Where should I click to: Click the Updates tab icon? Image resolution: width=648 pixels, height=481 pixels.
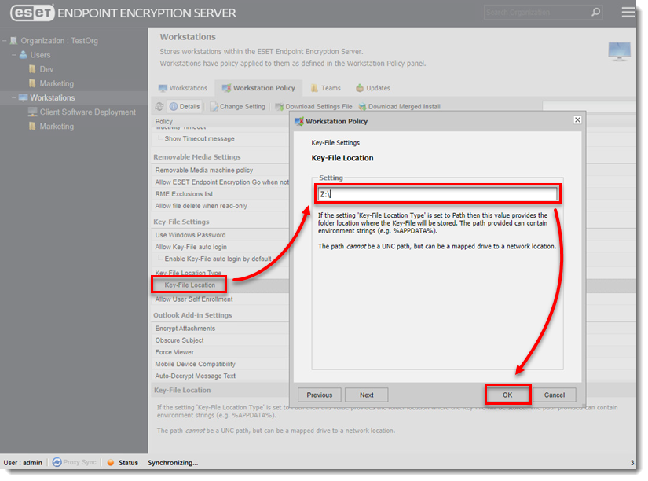coord(358,88)
